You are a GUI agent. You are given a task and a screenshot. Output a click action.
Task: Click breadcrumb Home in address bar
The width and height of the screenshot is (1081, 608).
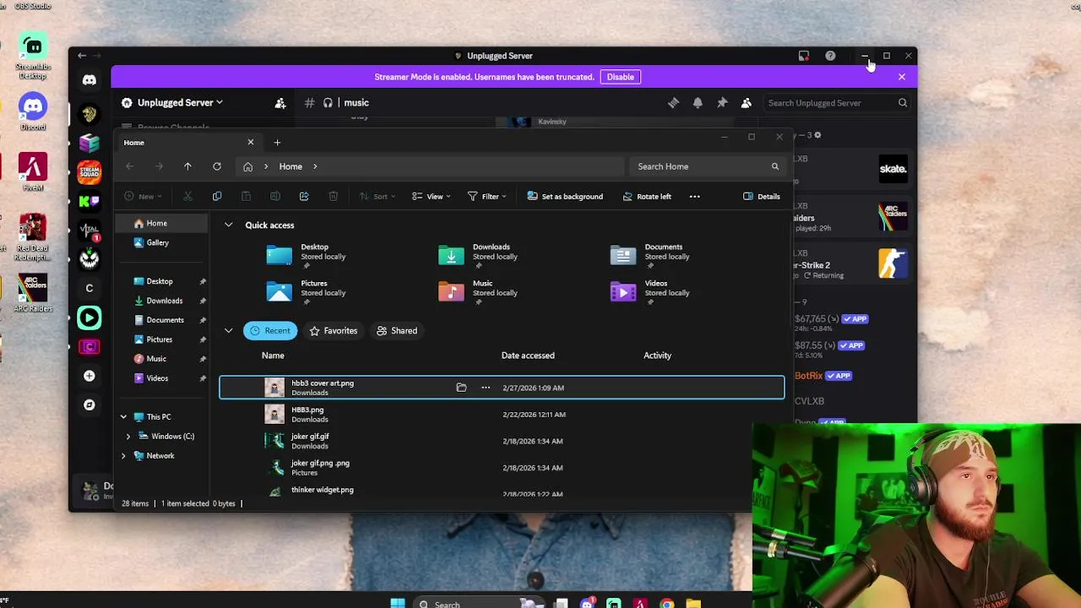pyautogui.click(x=291, y=166)
